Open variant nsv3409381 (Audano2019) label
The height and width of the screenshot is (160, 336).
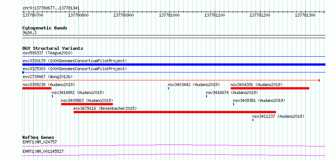[x=259, y=100]
